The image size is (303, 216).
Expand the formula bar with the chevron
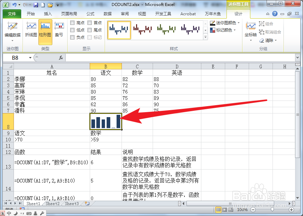tap(297, 58)
